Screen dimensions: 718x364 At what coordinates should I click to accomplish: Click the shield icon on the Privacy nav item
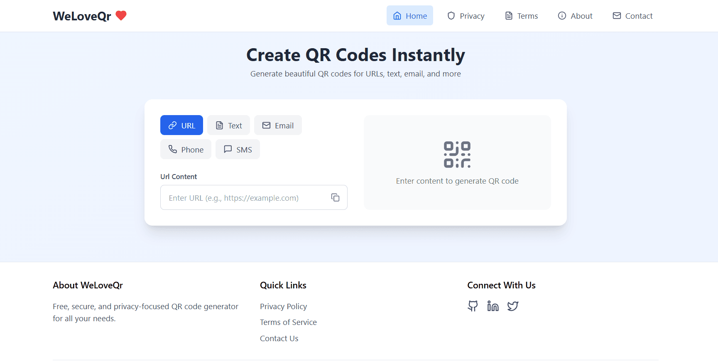click(451, 15)
